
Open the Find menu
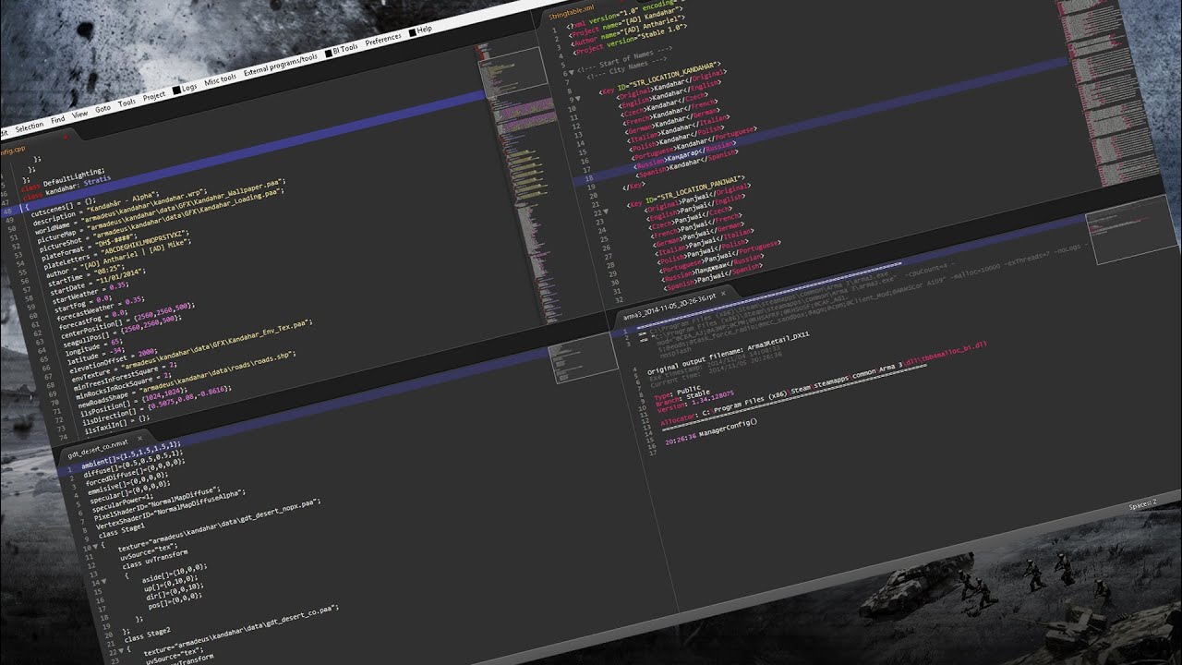point(57,120)
